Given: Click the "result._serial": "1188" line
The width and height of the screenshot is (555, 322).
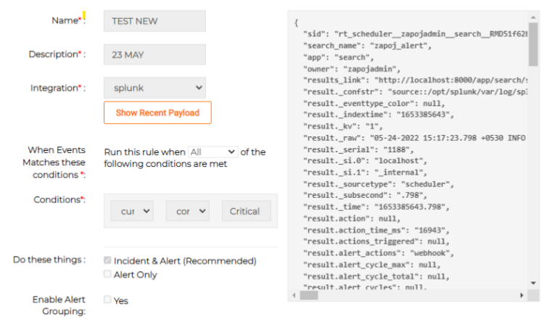Looking at the screenshot, I should pyautogui.click(x=358, y=149).
